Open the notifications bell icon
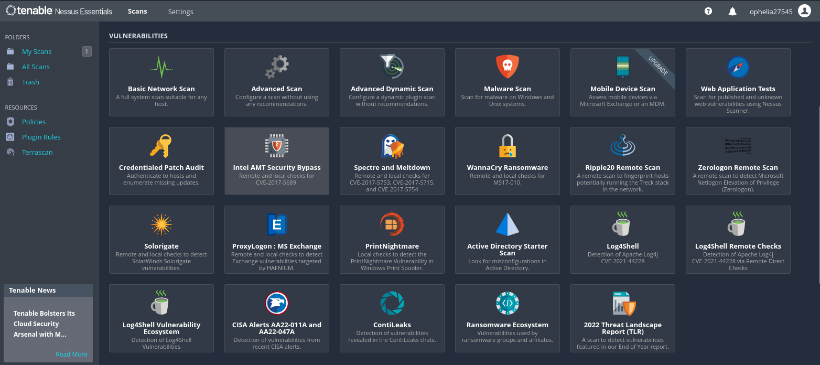Screen dimensions: 820x365 [732, 11]
